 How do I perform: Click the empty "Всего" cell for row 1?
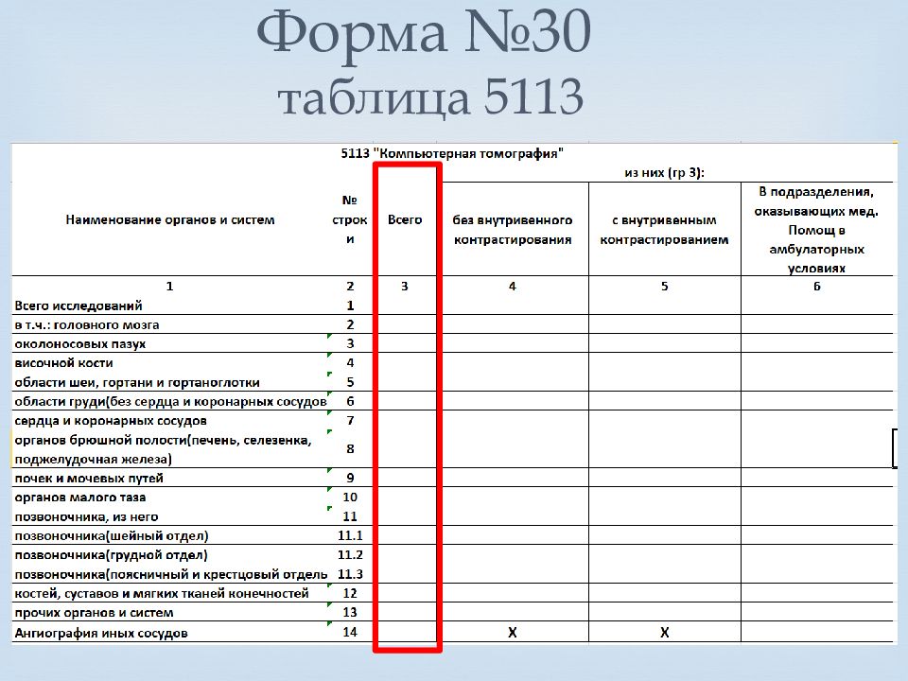[x=405, y=306]
